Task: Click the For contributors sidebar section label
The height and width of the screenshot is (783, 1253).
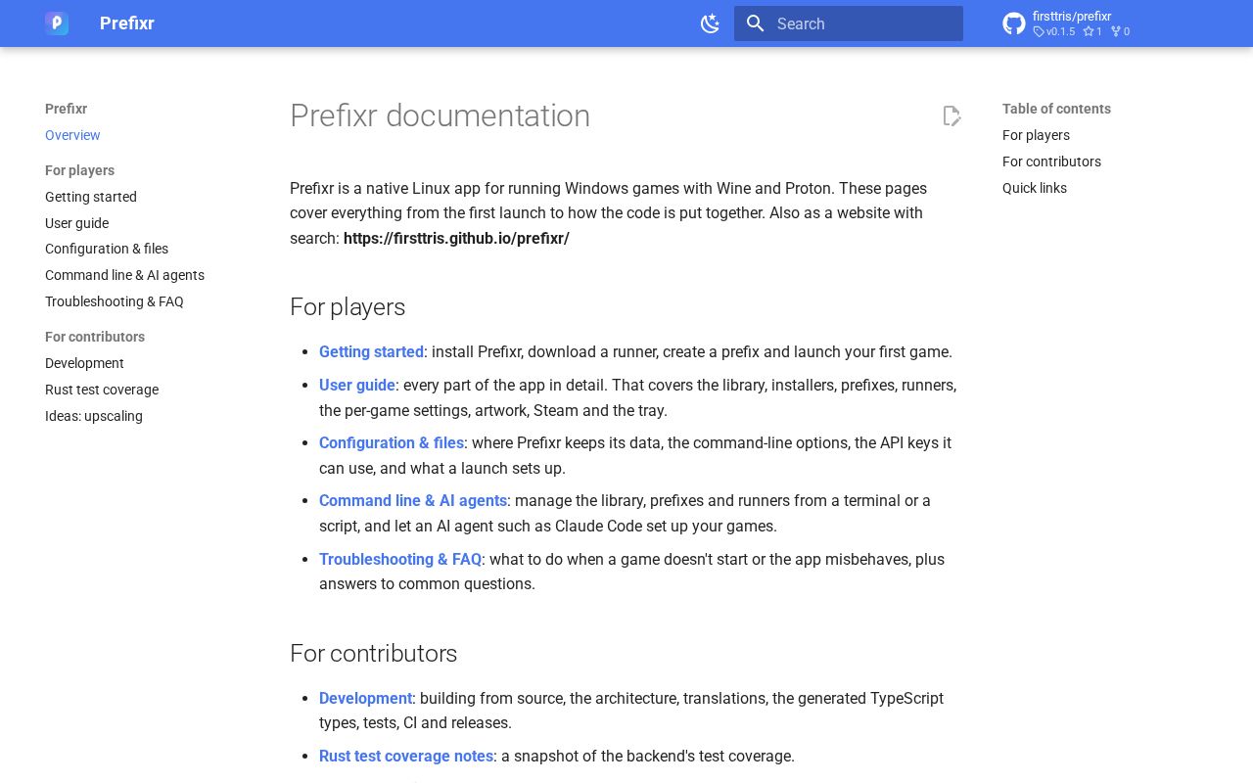Action: point(95,337)
